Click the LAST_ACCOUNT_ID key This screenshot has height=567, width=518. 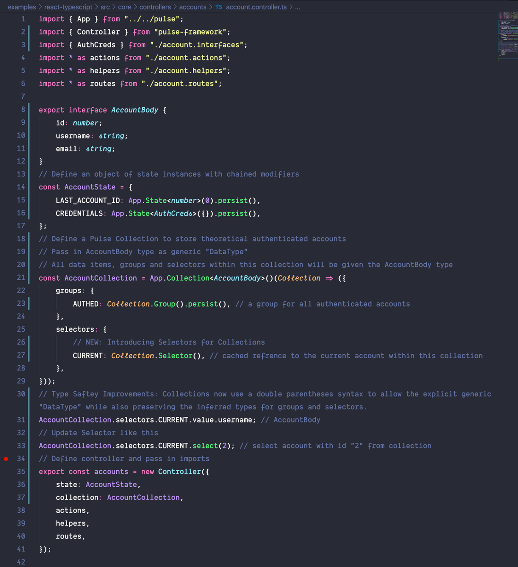pos(88,200)
